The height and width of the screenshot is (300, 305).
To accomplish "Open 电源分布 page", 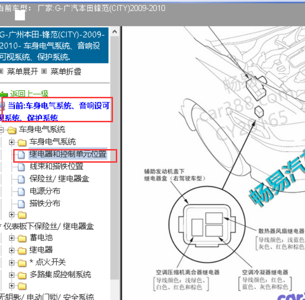I will 45,191.
